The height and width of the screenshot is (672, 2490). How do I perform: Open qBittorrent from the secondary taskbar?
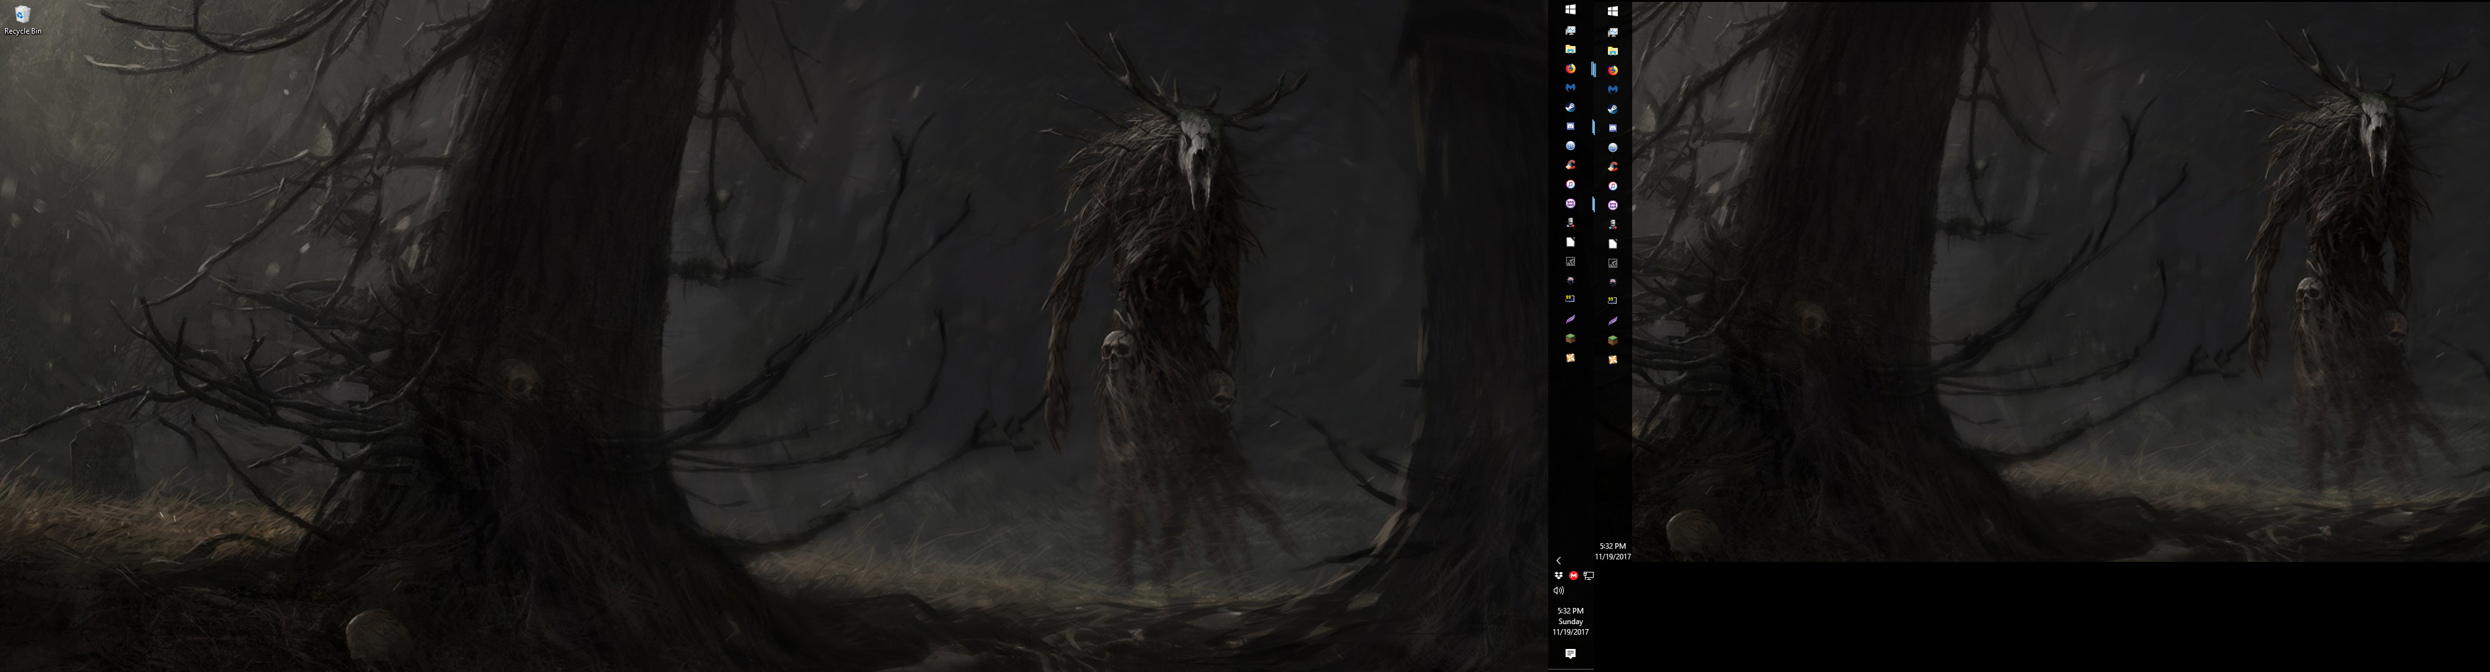coord(1612,147)
